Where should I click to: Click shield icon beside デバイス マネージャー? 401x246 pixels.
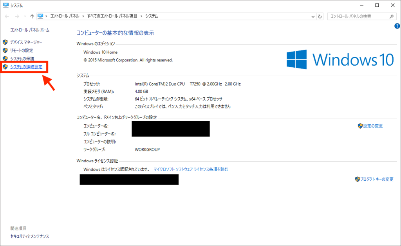point(5,42)
